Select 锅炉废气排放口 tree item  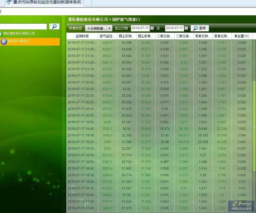tap(30, 41)
